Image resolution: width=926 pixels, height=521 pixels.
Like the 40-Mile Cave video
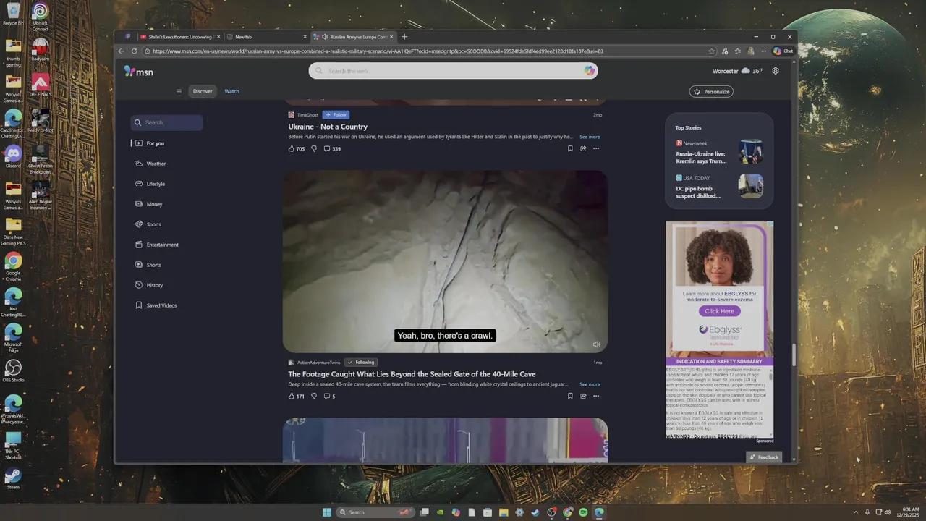click(x=297, y=397)
